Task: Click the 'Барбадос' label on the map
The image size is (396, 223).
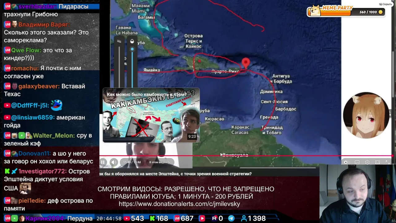Action: pos(286,109)
